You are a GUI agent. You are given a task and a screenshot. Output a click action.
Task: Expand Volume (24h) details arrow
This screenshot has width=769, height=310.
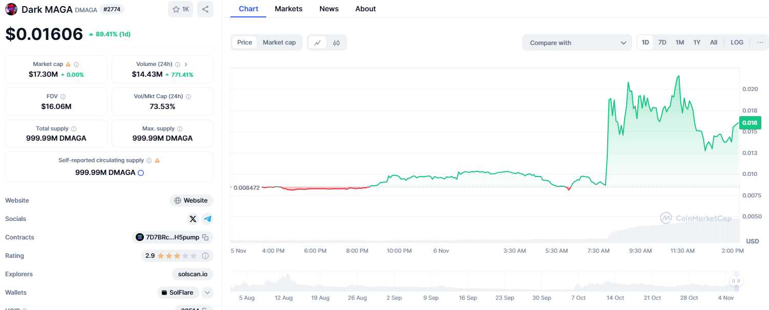click(185, 64)
